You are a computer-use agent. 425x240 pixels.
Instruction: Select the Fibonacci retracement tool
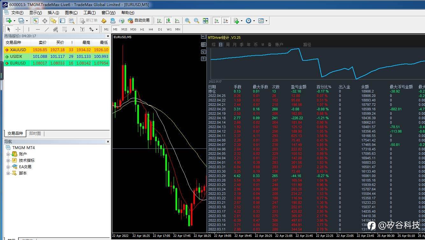pos(64,29)
